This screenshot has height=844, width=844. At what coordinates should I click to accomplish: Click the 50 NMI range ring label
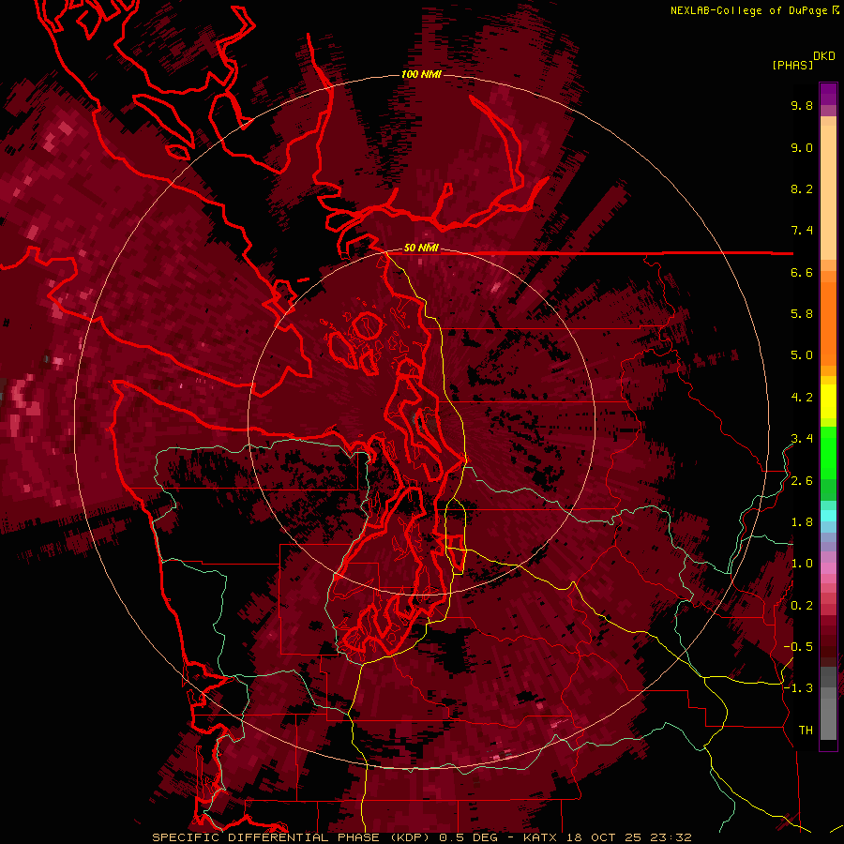[421, 248]
